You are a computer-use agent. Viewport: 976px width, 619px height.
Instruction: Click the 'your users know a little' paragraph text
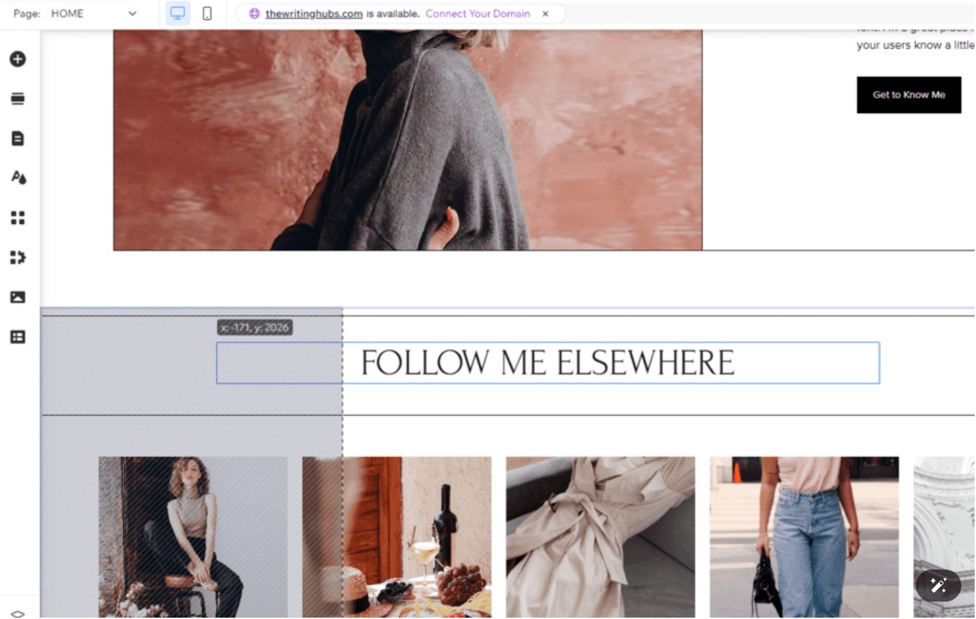(915, 45)
